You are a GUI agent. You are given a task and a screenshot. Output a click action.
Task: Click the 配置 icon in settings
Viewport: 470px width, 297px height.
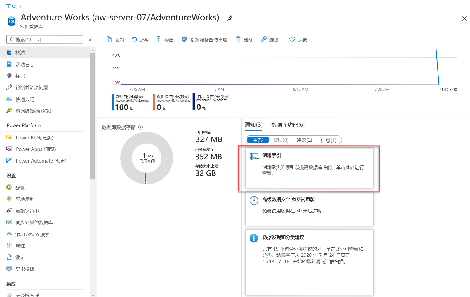tap(9, 187)
